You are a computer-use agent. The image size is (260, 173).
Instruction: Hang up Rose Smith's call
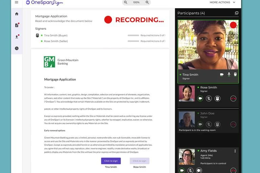(233, 99)
